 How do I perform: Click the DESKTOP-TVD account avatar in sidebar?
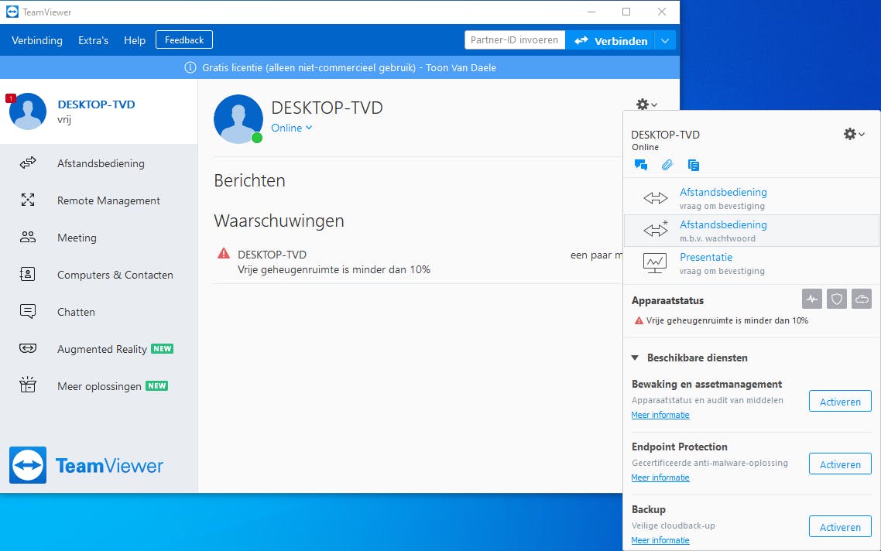point(28,111)
